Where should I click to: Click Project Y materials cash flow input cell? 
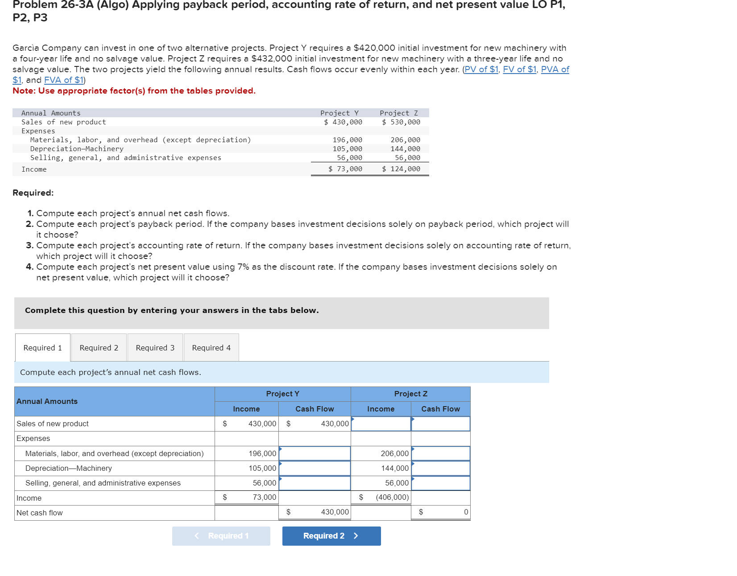pos(314,453)
